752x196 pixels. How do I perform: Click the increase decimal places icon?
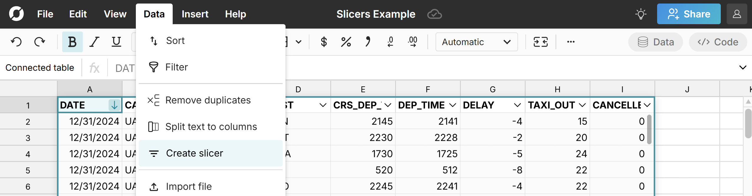click(x=413, y=42)
